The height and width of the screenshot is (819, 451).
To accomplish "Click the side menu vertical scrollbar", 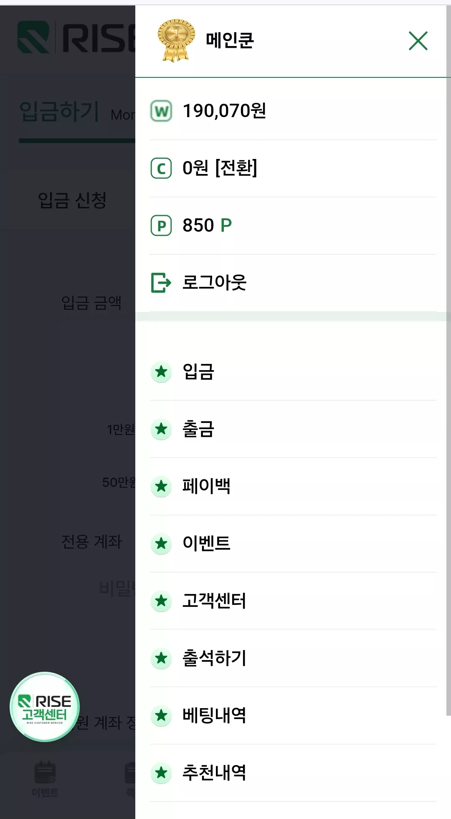I will (x=448, y=360).
